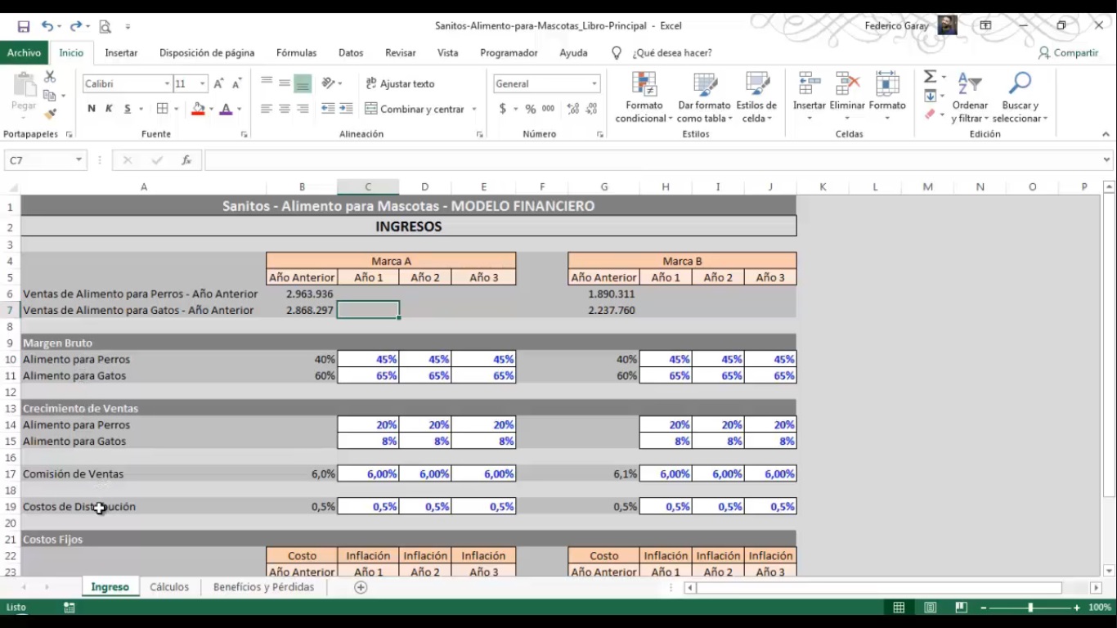Enable Ajustar texto wrapping
The width and height of the screenshot is (1117, 628).
[x=400, y=83]
